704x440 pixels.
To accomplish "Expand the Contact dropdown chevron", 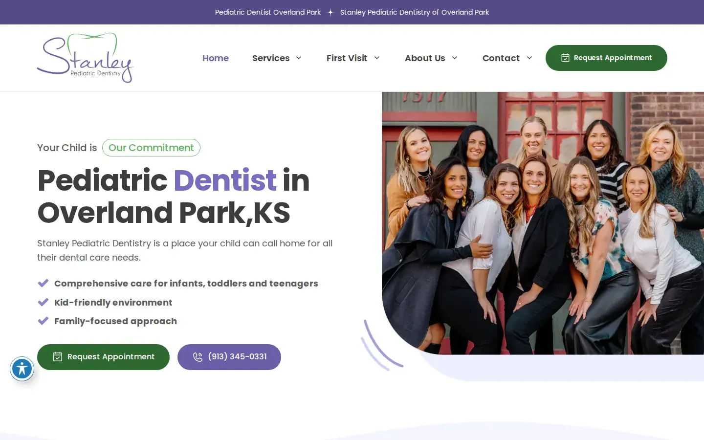I will (x=529, y=58).
